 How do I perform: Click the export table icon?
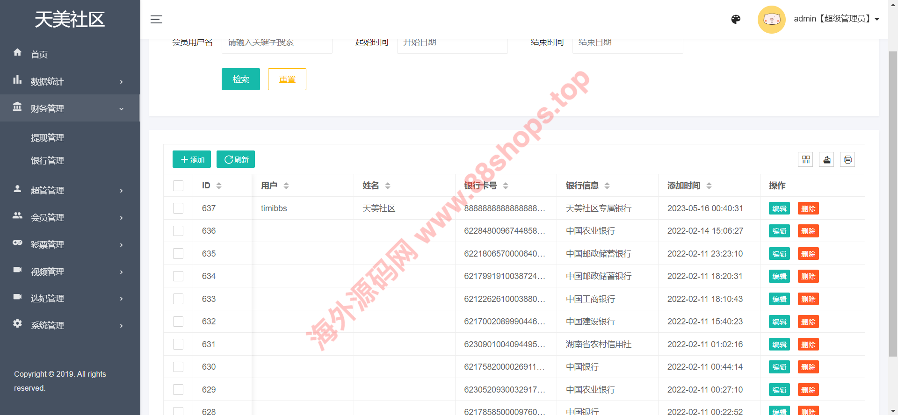pyautogui.click(x=826, y=160)
